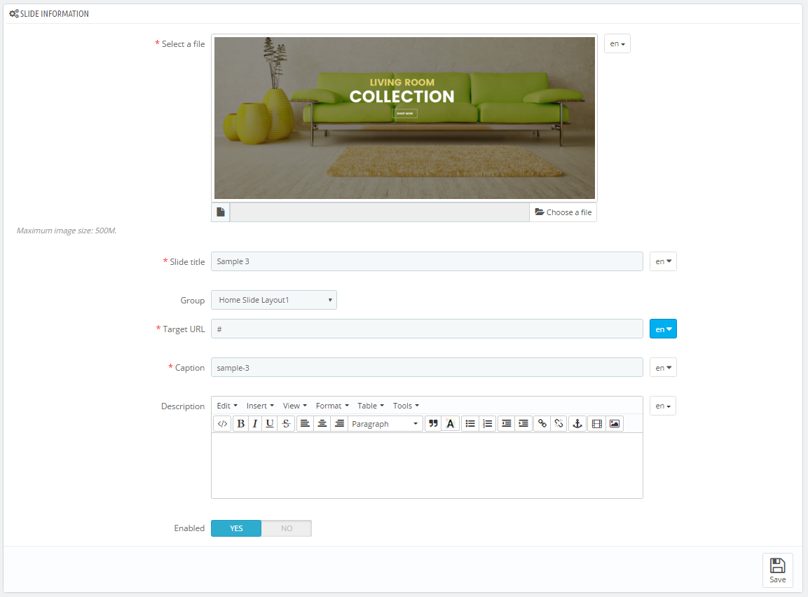This screenshot has width=808, height=597.
Task: Open the Paragraph format dropdown
Action: [x=385, y=423]
